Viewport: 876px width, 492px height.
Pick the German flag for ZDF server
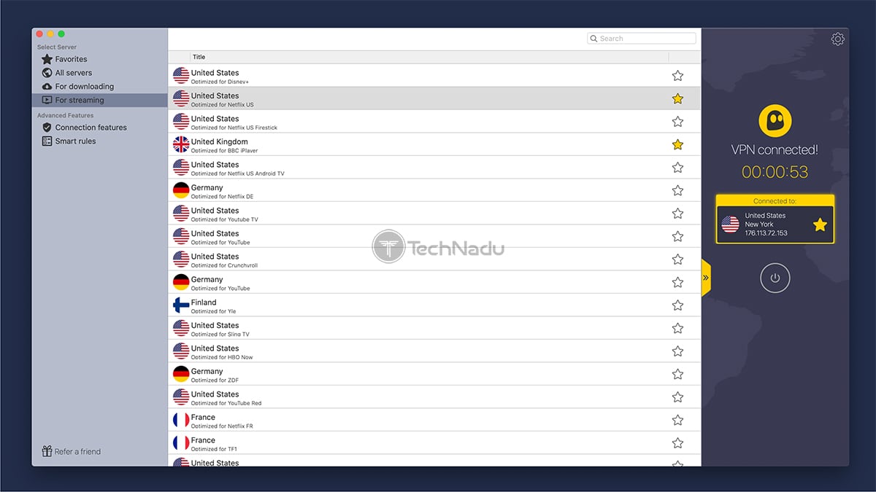pos(181,374)
